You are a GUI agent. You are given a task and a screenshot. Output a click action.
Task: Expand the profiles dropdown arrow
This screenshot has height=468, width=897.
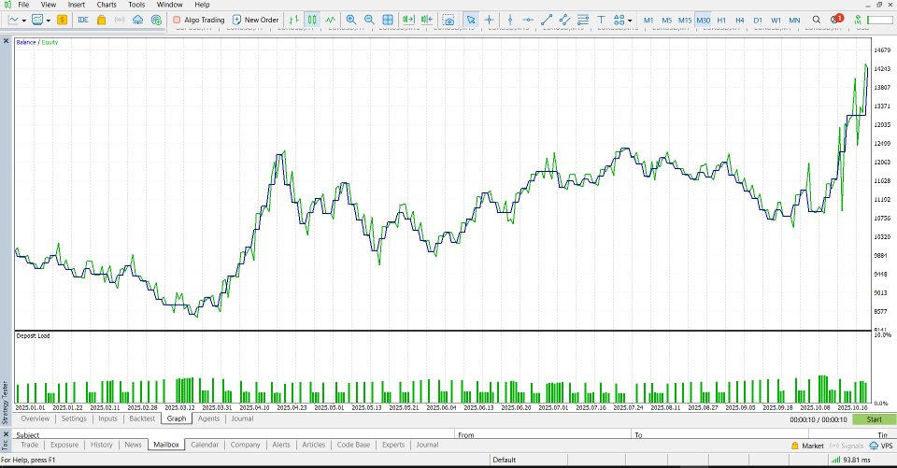[48, 20]
